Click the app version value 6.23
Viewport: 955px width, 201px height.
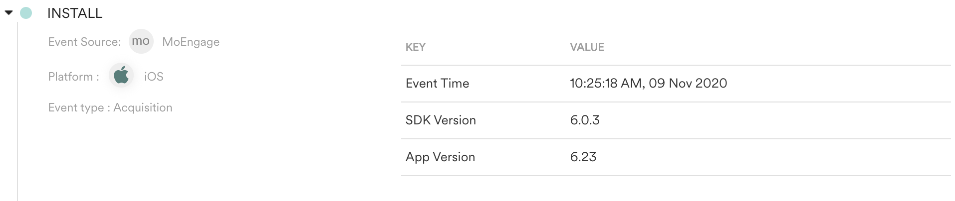coord(583,157)
